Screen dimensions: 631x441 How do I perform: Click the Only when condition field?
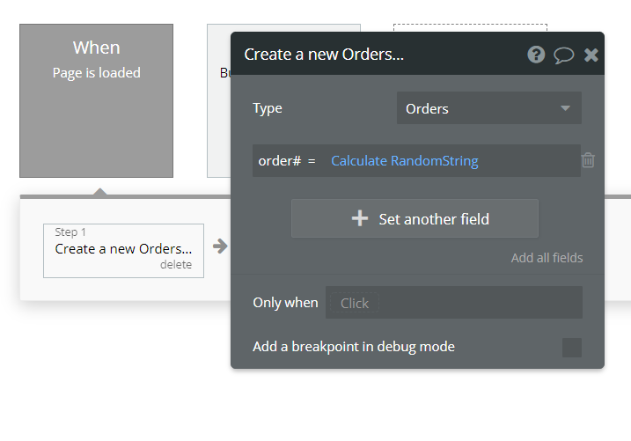click(x=454, y=303)
